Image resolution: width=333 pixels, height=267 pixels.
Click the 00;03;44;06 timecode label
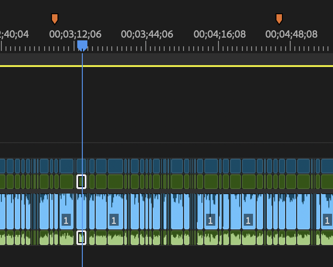147,34
